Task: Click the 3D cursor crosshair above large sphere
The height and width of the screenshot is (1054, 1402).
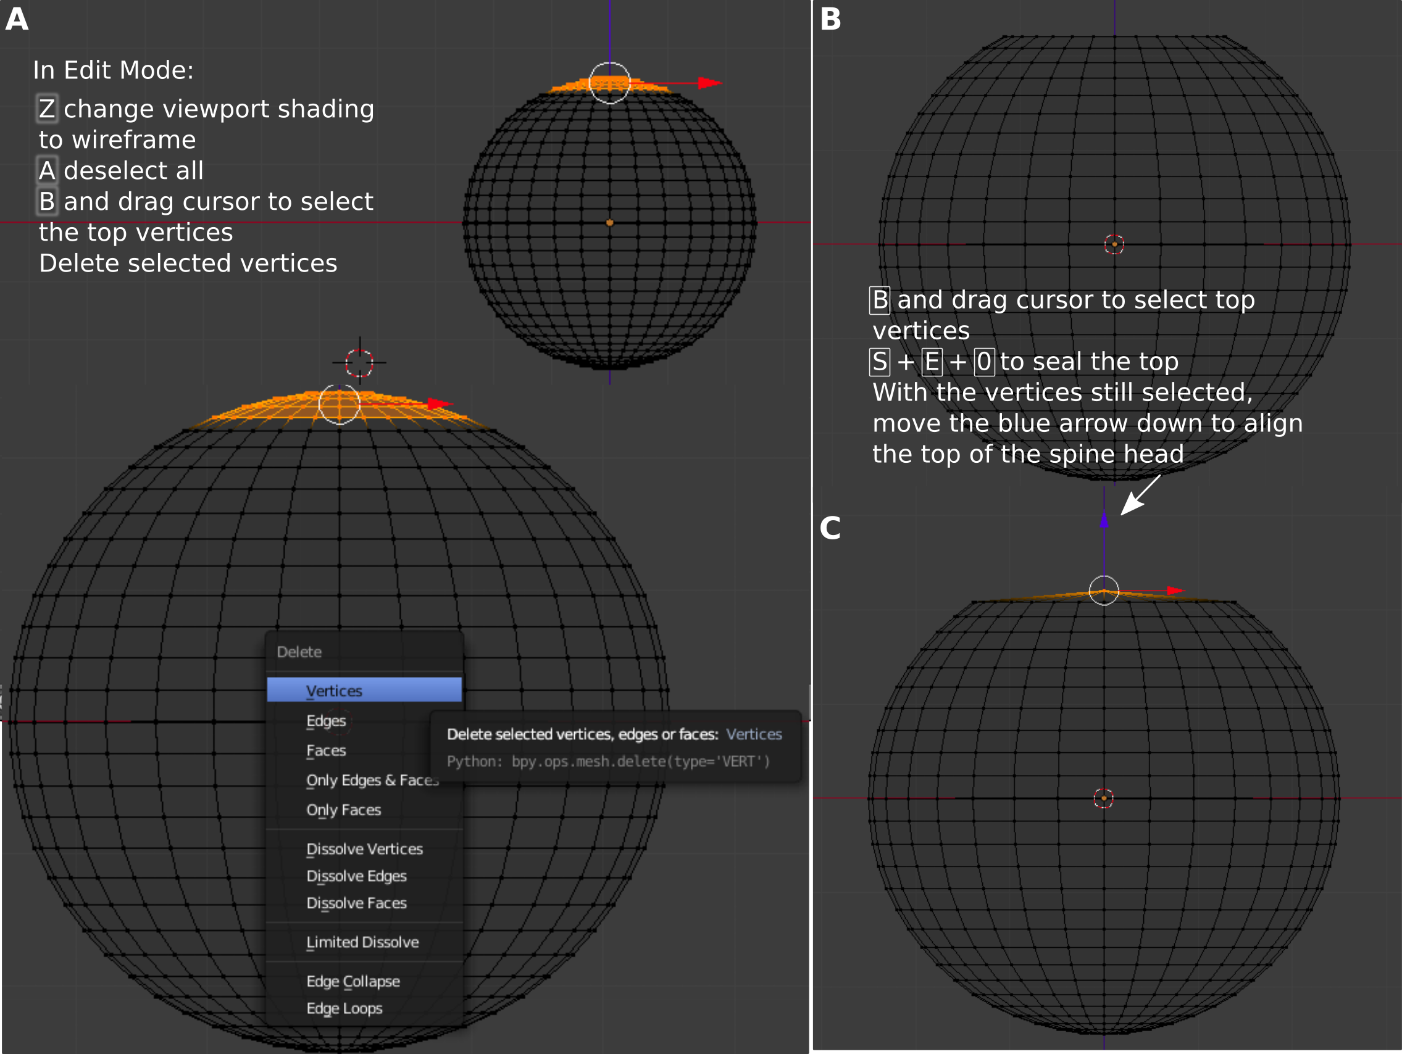Action: 359,362
